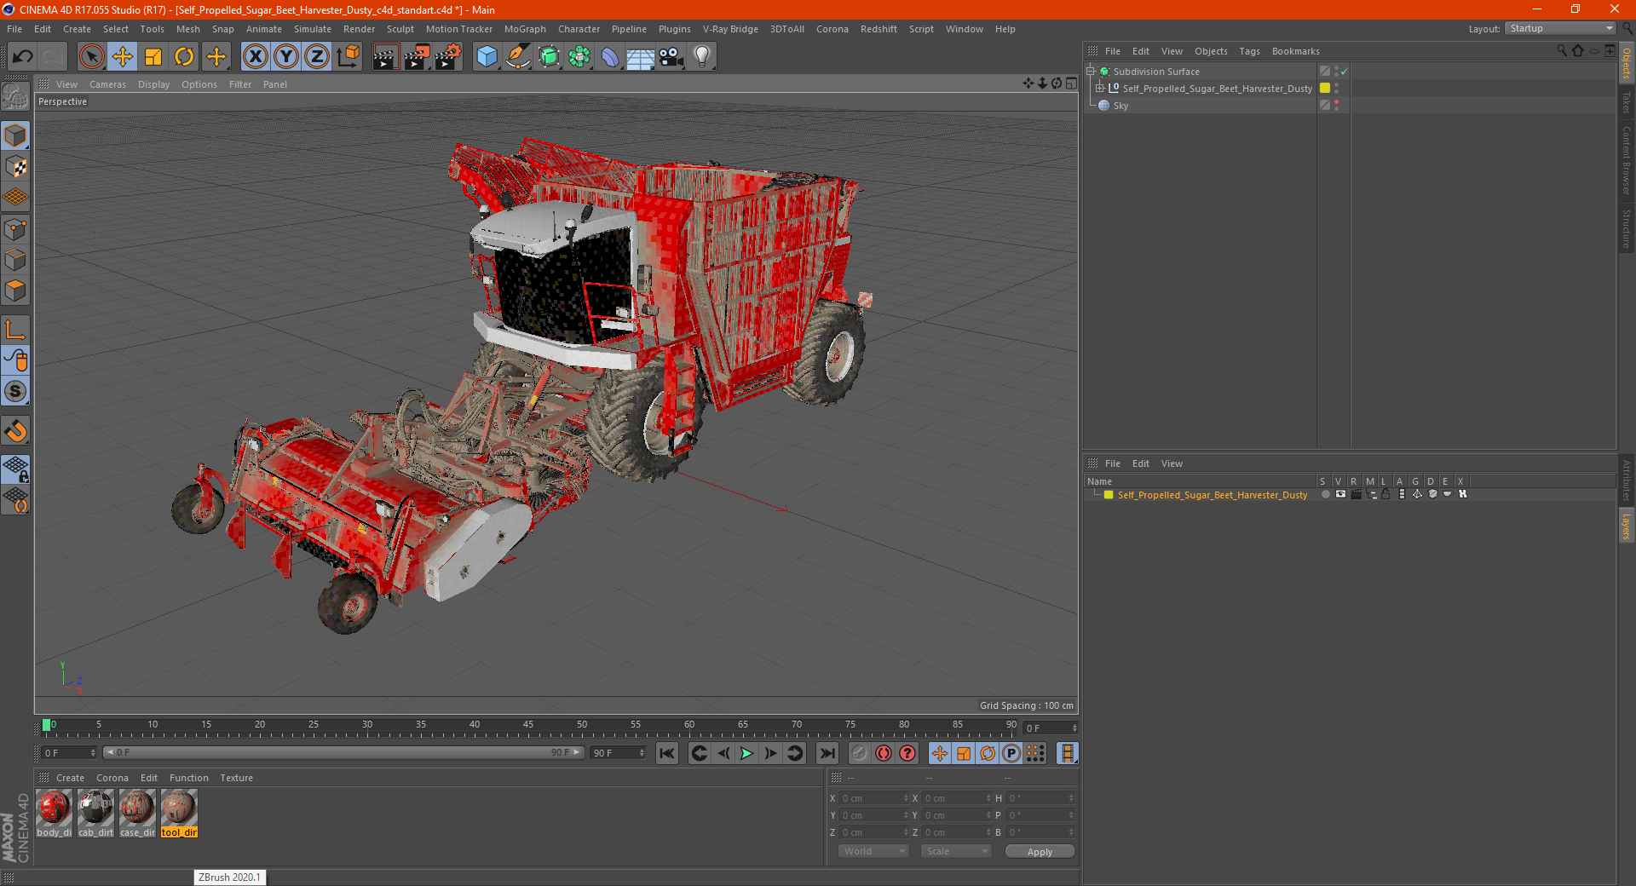
Task: Click the harvester object's yellow layer swatch
Action: (1325, 89)
